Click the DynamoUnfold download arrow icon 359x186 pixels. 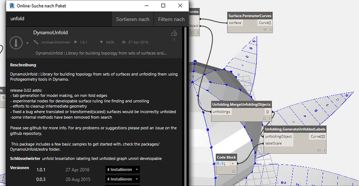coord(16,43)
